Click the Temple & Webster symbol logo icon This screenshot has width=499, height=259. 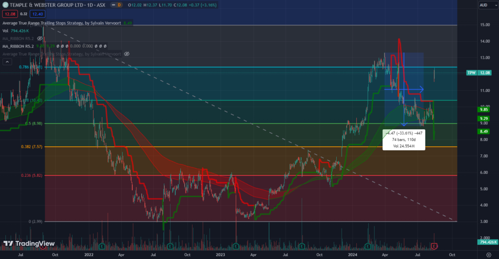[5, 5]
